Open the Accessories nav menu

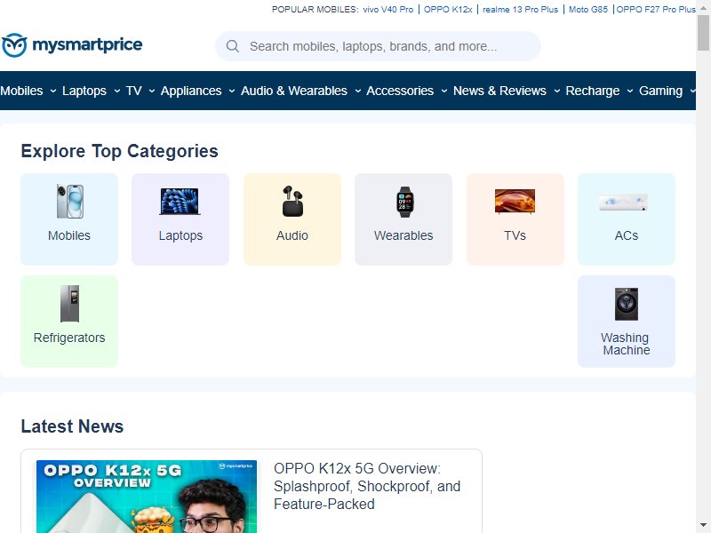(x=400, y=91)
